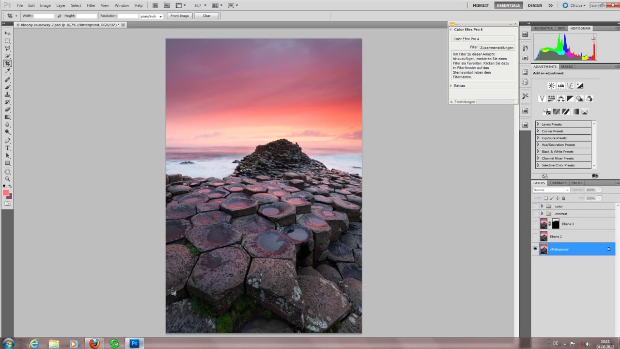
Task: Select the Brush tool
Action: pos(7,87)
